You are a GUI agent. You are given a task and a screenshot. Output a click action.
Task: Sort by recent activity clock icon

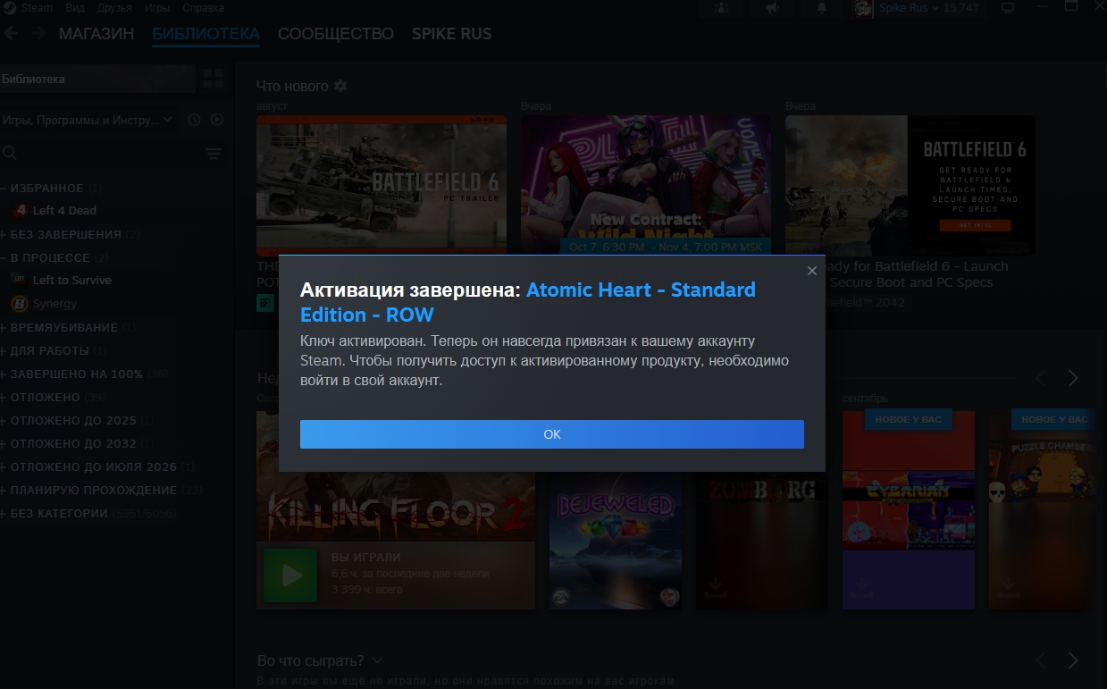(194, 120)
